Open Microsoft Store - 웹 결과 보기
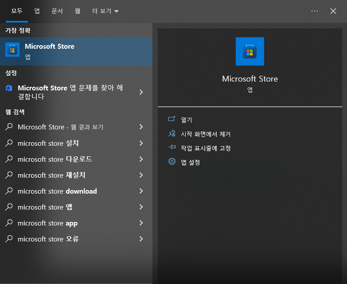Screen dimensions: 347x284 76,127
